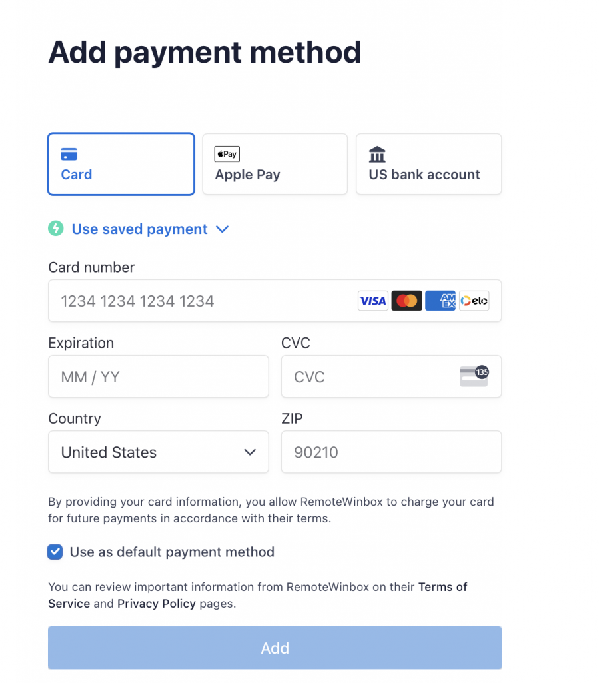The height and width of the screenshot is (683, 599).
Task: Click the ZIP code field
Action: (391, 452)
